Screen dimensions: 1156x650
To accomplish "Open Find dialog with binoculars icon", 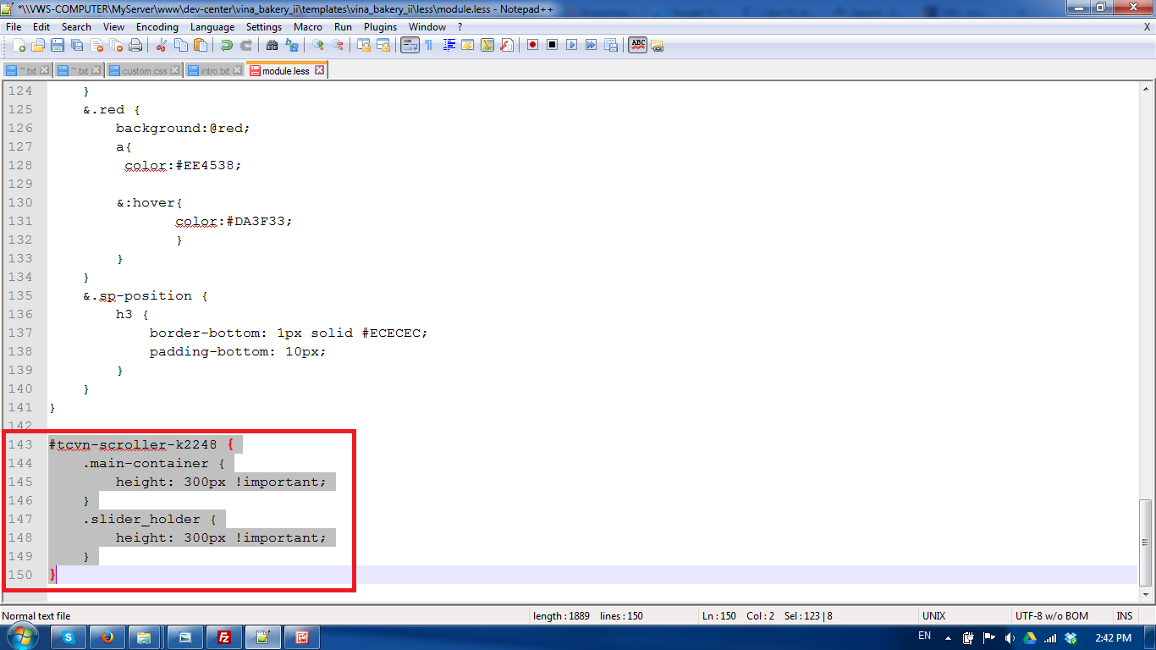I will tap(271, 46).
